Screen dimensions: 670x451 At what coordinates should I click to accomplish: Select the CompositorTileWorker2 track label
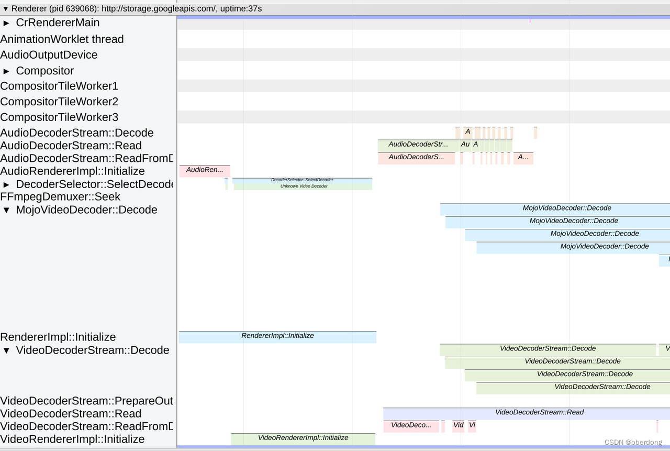click(59, 102)
